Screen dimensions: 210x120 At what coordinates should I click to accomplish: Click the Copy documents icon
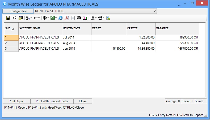click(45, 18)
